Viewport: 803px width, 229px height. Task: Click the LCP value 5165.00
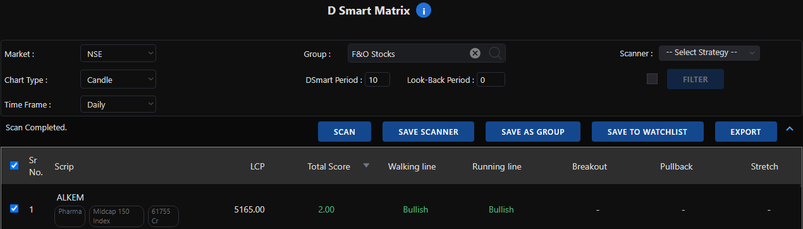click(x=249, y=209)
